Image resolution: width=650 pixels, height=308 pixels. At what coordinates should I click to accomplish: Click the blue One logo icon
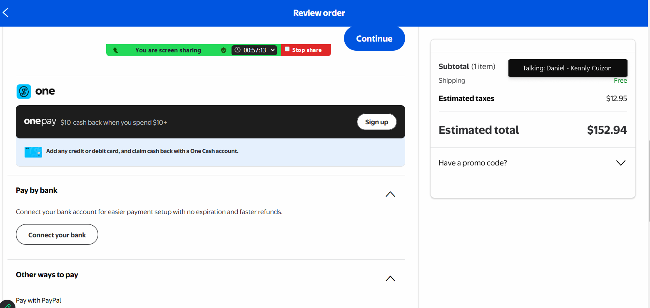24,91
